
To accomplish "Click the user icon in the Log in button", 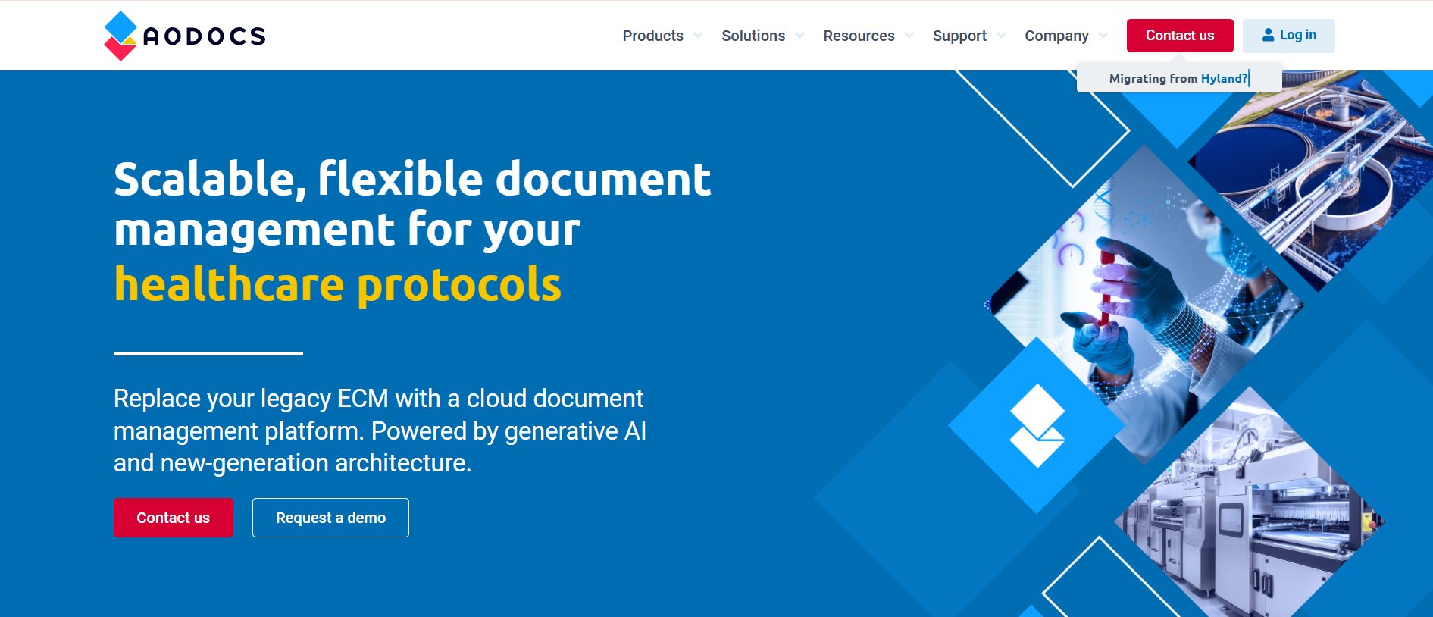I will (x=1268, y=35).
